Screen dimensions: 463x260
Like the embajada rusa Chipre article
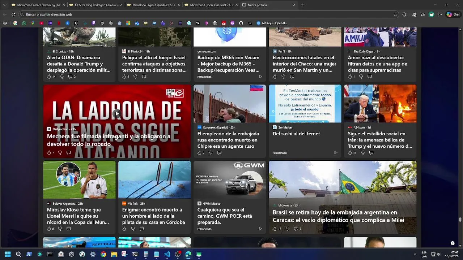(x=200, y=153)
